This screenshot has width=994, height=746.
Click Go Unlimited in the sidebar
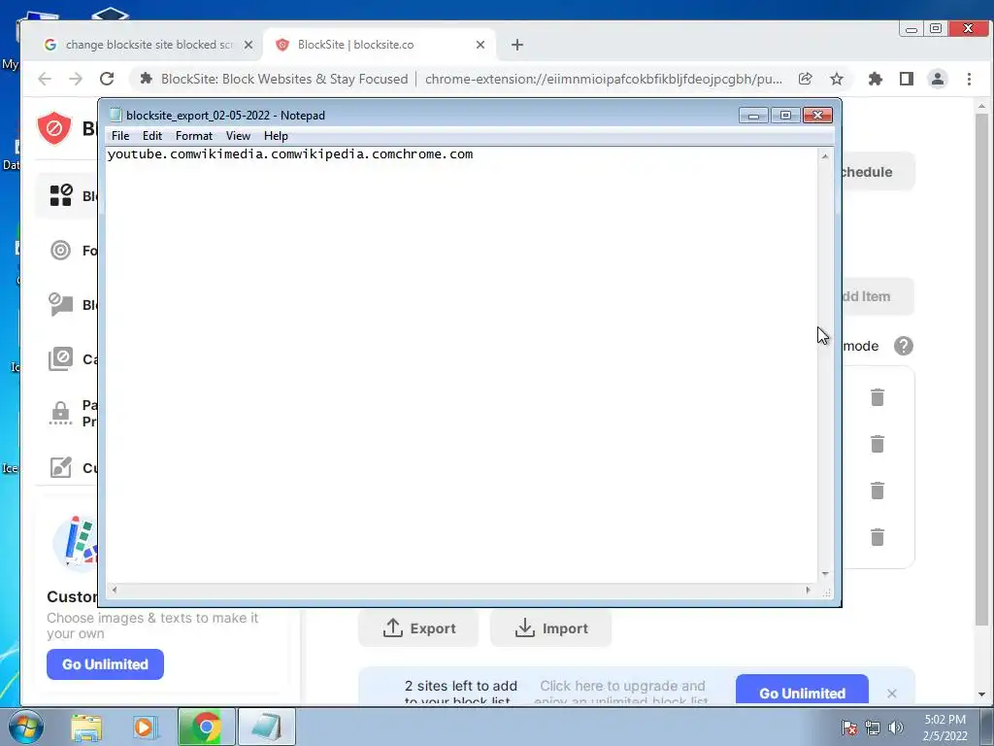pyautogui.click(x=105, y=664)
